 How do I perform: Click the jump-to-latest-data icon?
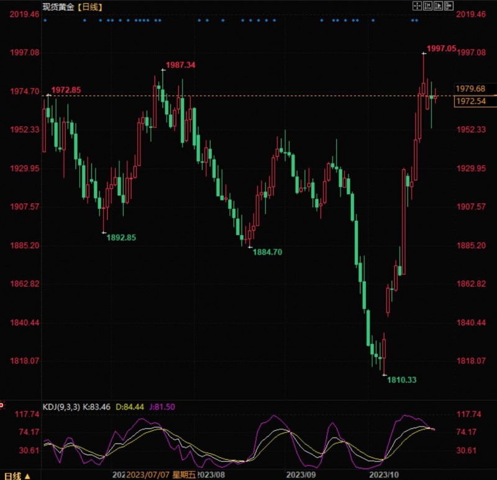coord(448,6)
